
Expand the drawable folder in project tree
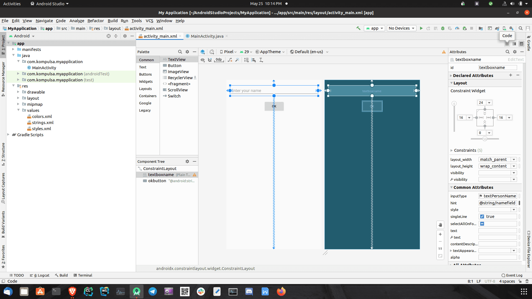point(18,92)
